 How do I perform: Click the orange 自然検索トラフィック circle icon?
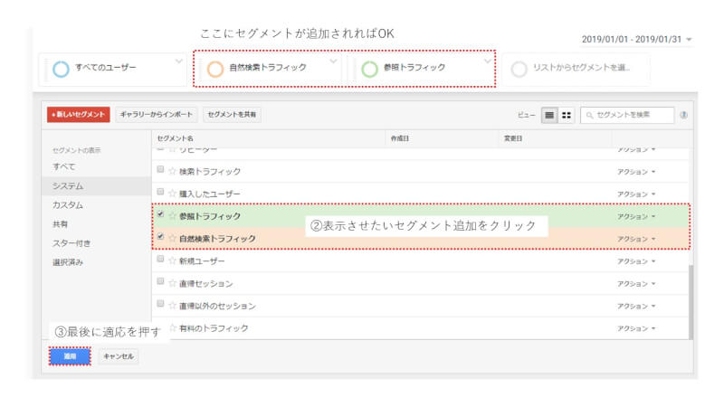click(x=215, y=70)
